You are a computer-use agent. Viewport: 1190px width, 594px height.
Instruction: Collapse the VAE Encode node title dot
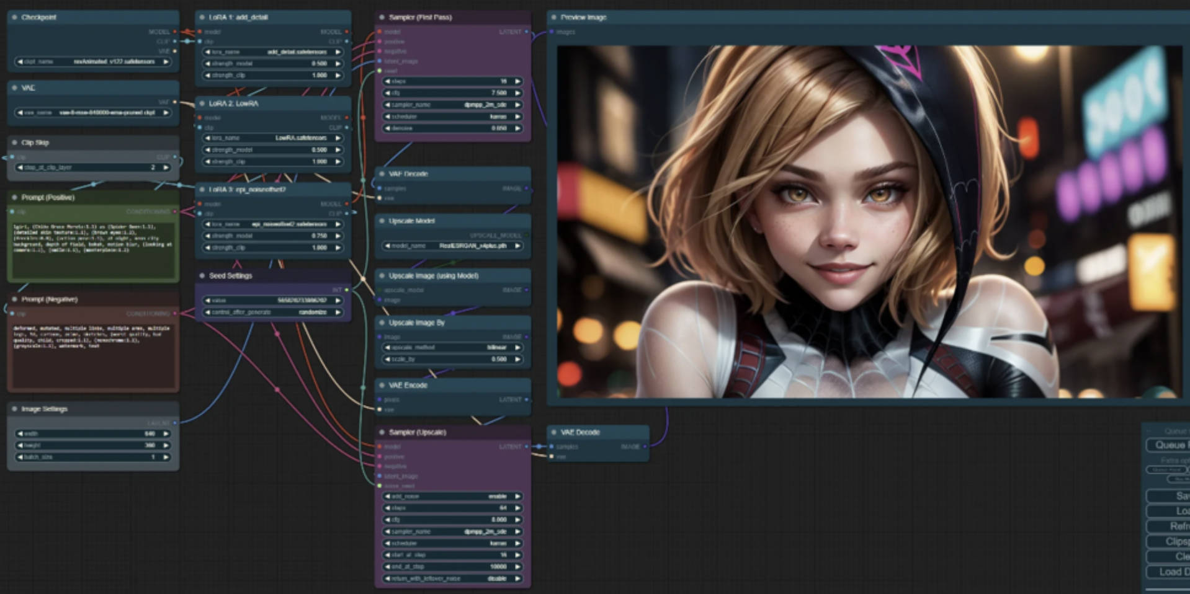[x=382, y=386]
